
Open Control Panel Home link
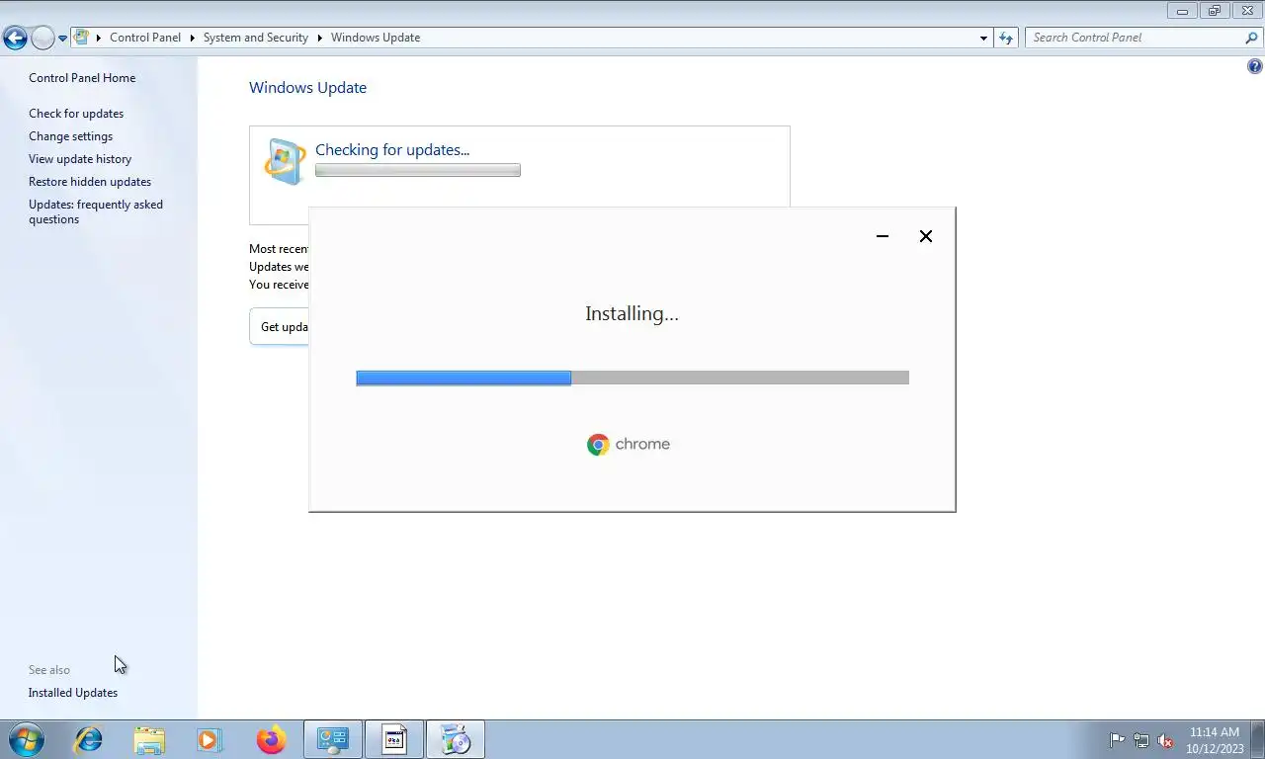pyautogui.click(x=82, y=78)
